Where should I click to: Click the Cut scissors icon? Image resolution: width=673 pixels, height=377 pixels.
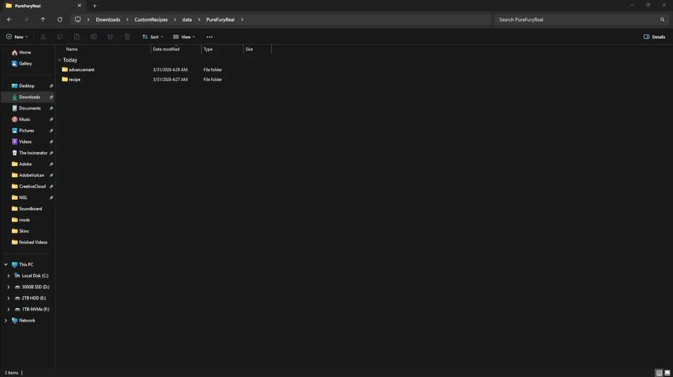point(43,37)
